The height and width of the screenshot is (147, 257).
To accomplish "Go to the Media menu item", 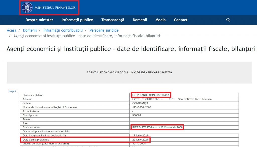I will tap(160, 20).
